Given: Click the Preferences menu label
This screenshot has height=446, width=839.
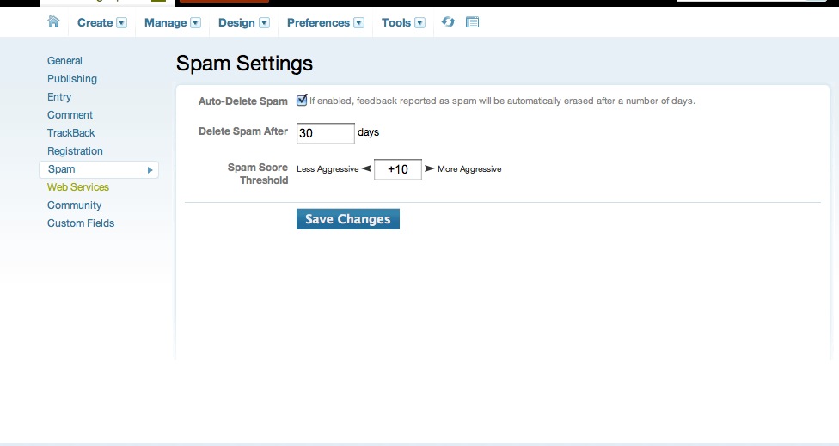Looking at the screenshot, I should pos(318,22).
